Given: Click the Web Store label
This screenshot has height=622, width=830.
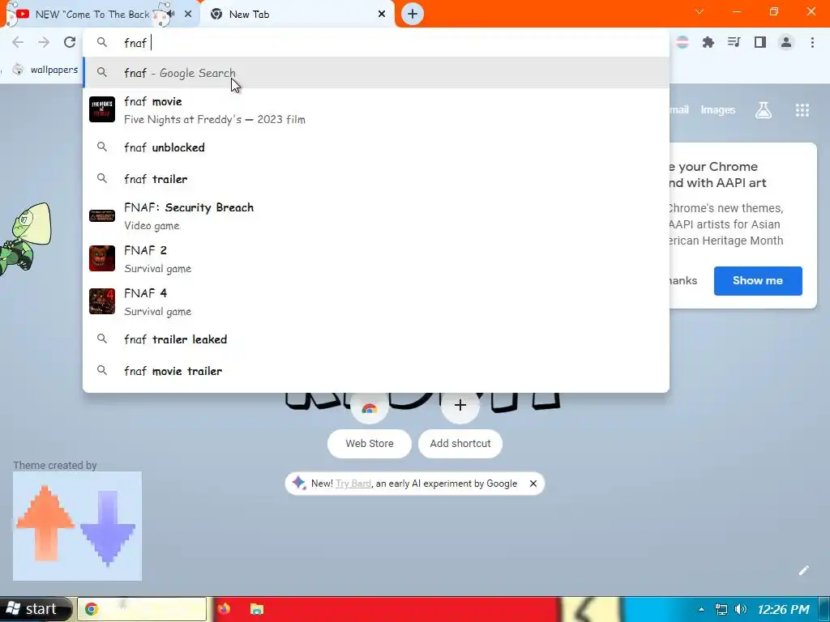Looking at the screenshot, I should pos(369,443).
